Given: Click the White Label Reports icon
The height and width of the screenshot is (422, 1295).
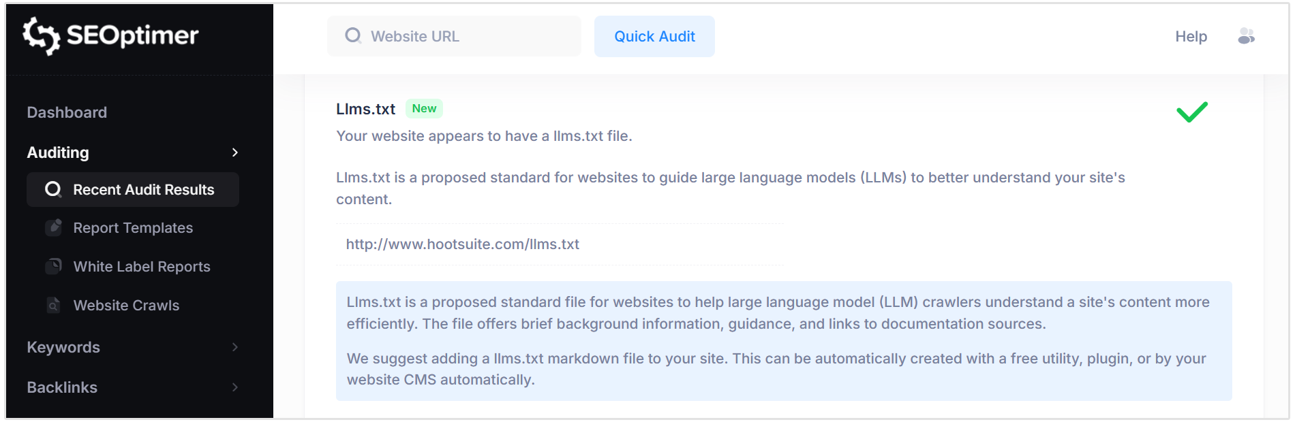Looking at the screenshot, I should [x=53, y=266].
